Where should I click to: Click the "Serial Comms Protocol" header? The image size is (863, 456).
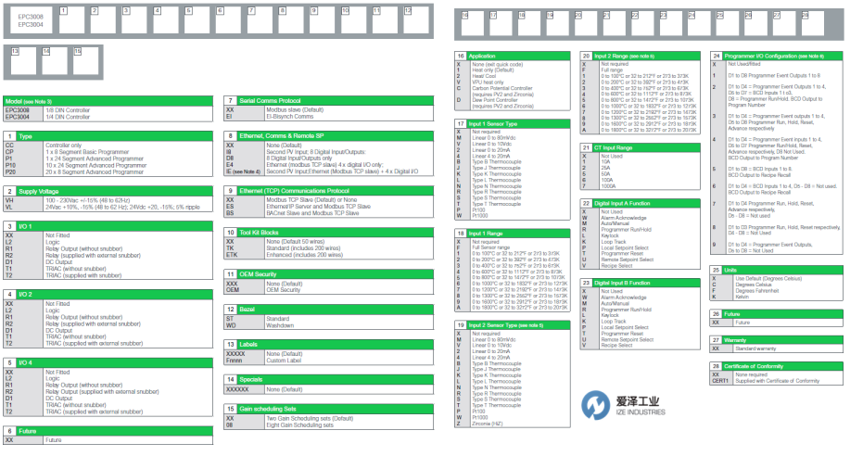click(328, 101)
